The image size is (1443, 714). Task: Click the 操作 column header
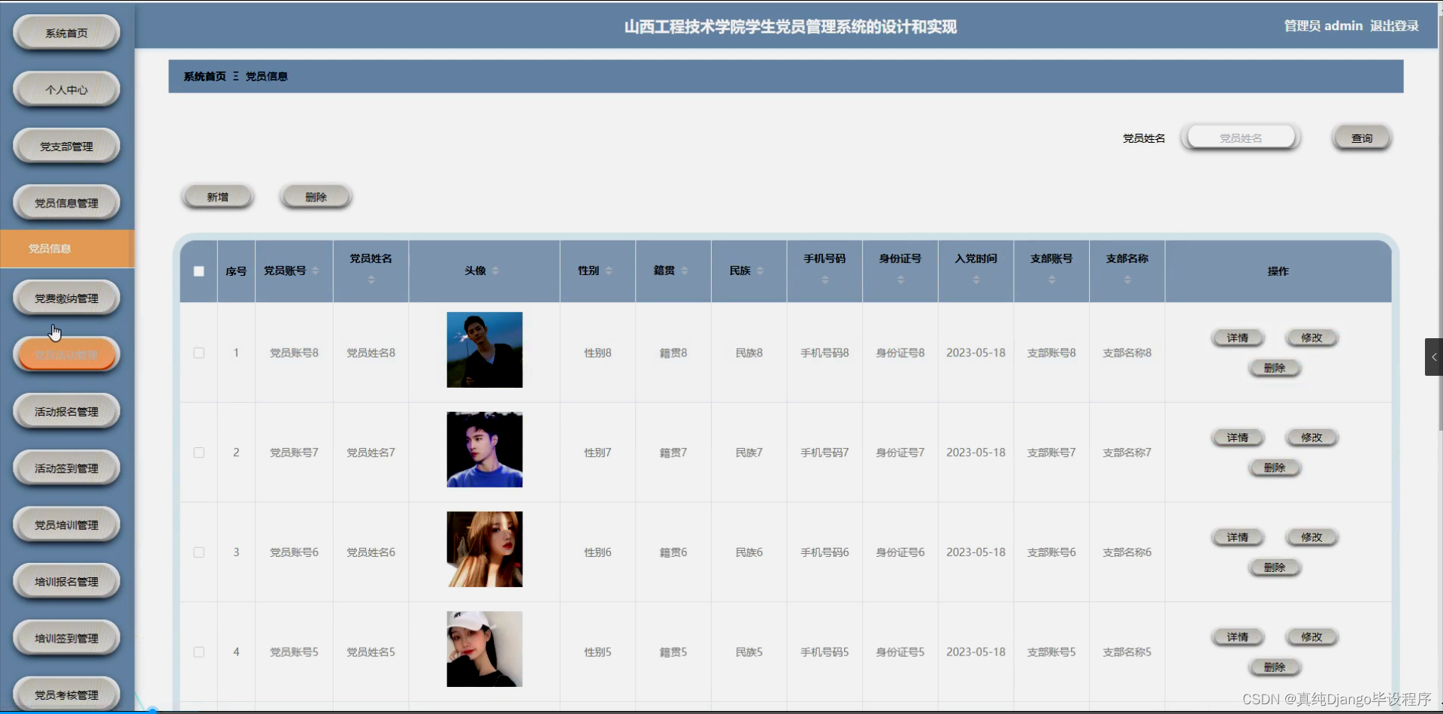[x=1278, y=271]
